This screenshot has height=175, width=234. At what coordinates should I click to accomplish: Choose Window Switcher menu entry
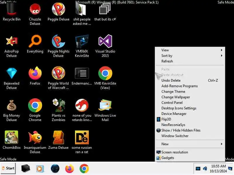click(190, 136)
